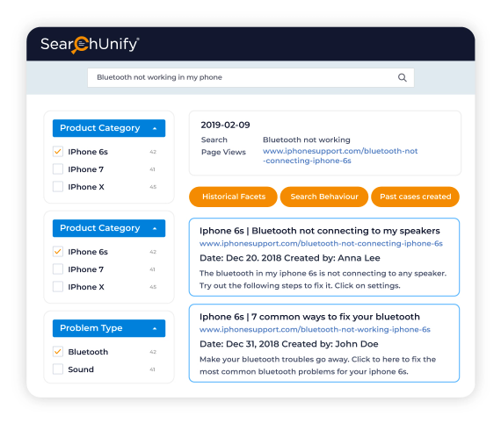Open the Historical Facets pill
Screen dimensions: 501x423
(233, 197)
